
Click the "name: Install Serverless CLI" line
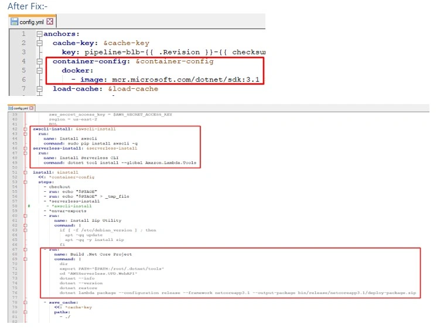pyautogui.click(x=81, y=158)
